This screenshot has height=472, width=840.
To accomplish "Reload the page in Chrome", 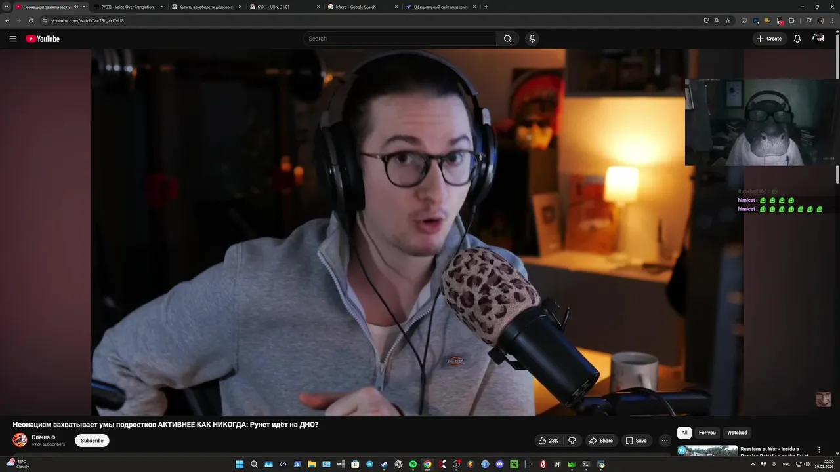I will pyautogui.click(x=30, y=20).
